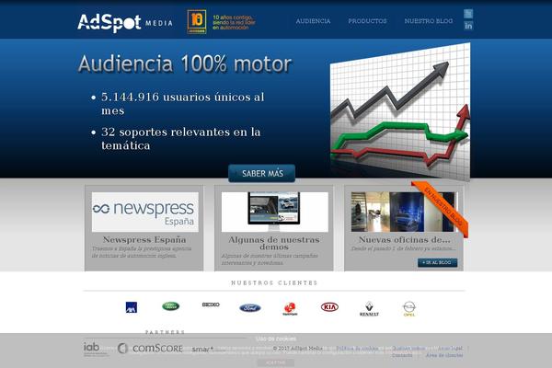The height and width of the screenshot is (368, 552).
Task: Open the LinkedIn icon in header
Action: pyautogui.click(x=468, y=26)
